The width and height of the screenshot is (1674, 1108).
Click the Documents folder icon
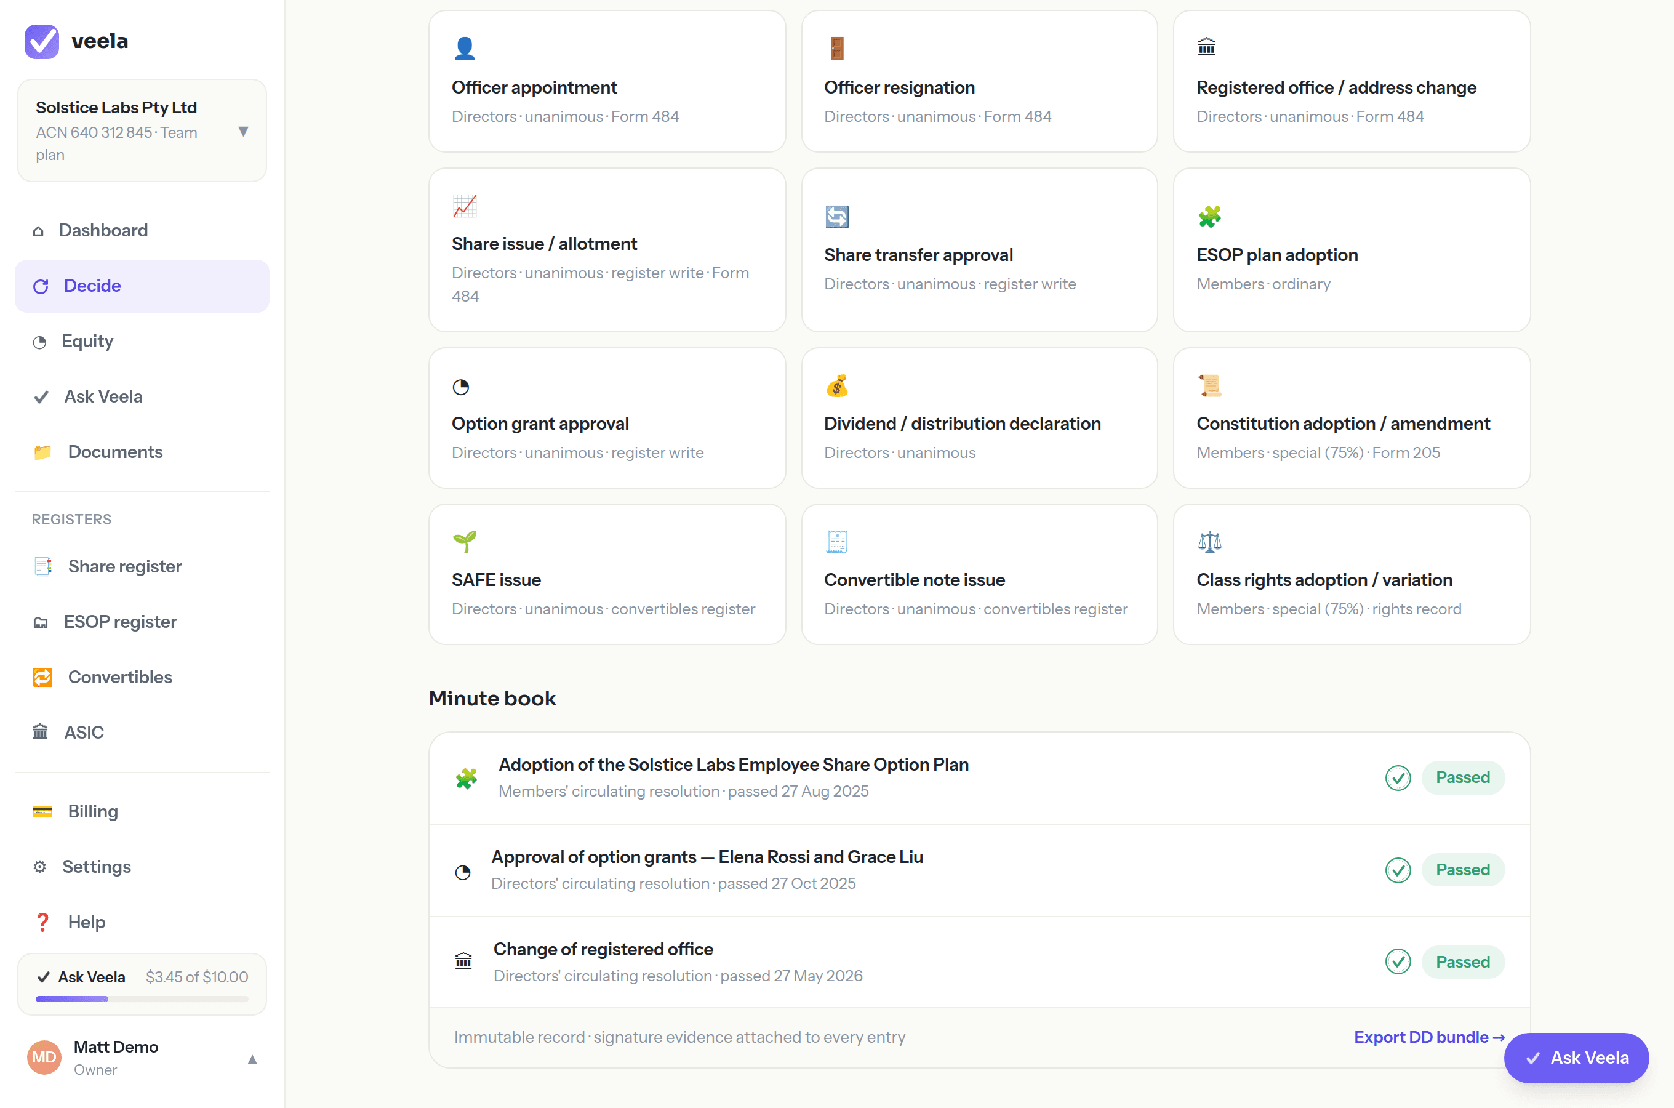(x=42, y=452)
